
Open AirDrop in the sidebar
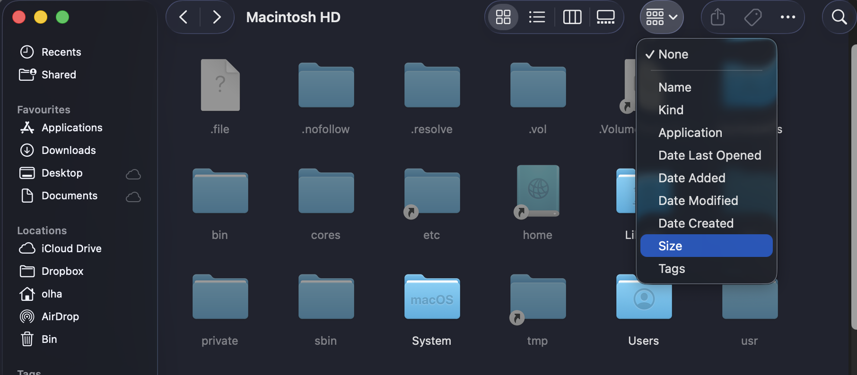point(80,316)
